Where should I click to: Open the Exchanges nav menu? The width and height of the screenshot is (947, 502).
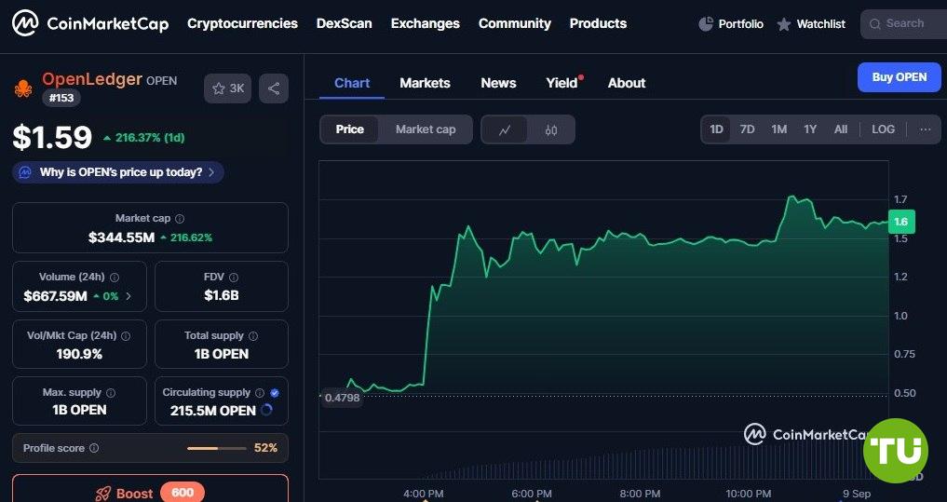pyautogui.click(x=426, y=23)
